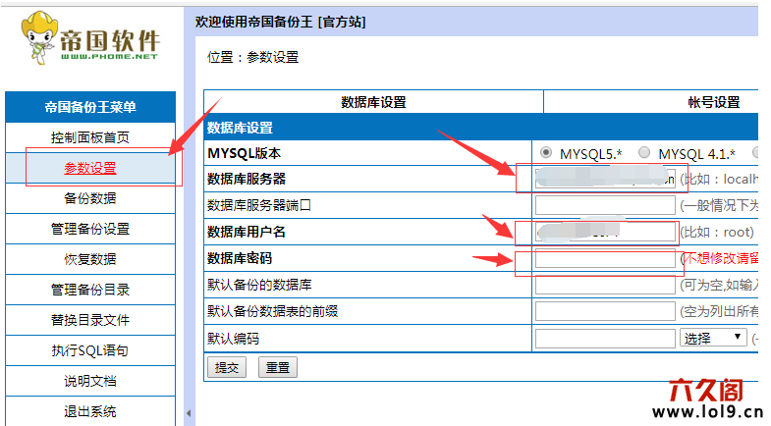This screenshot has width=771, height=426.
Task: Switch to the 数据库设置 tab
Action: 373,102
